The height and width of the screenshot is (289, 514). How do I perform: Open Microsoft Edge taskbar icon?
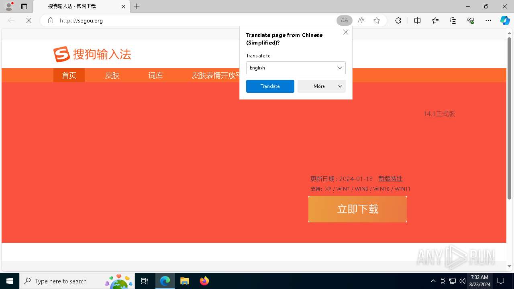point(165,281)
